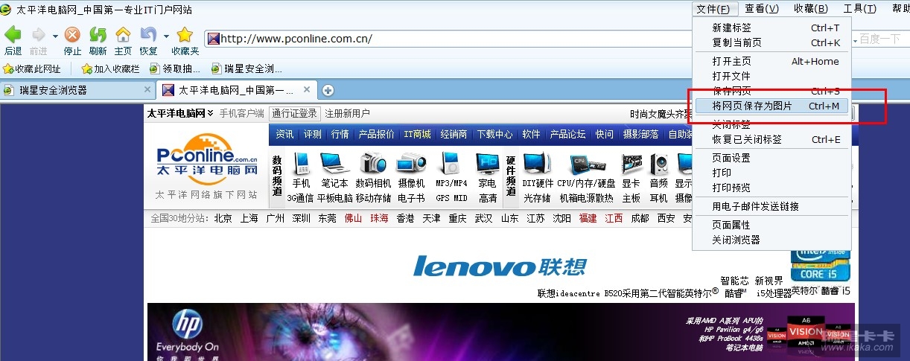Open a new tab with plus button
This screenshot has width=910, height=361.
[x=328, y=91]
